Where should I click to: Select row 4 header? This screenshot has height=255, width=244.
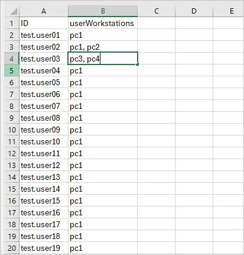click(x=12, y=59)
